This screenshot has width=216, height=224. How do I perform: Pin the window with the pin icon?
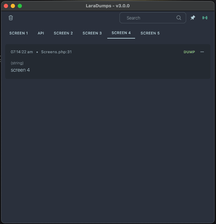click(193, 18)
